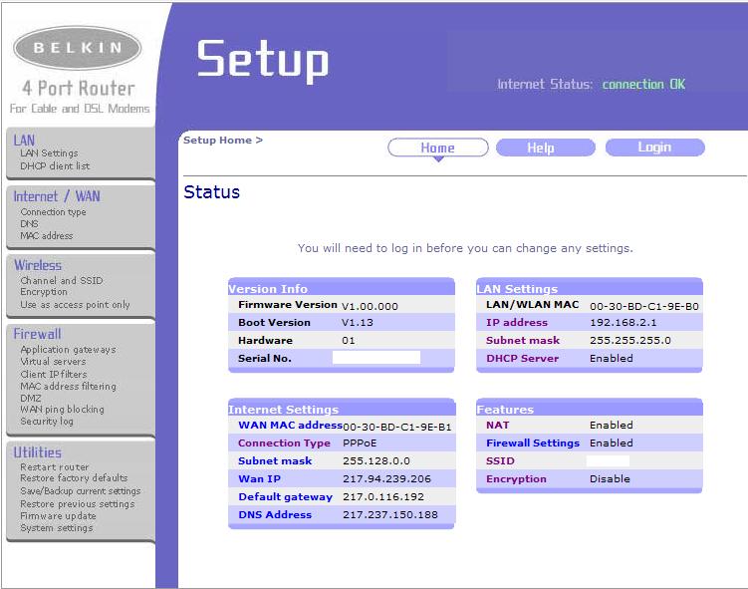
Task: Select Restore factory defaults
Action: click(74, 477)
